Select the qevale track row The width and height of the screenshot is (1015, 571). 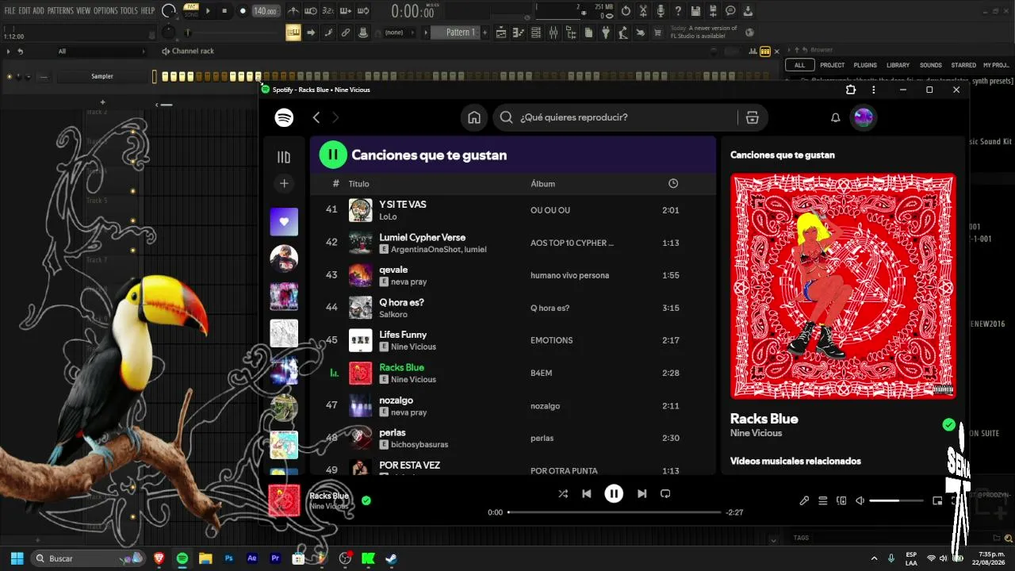[x=512, y=275]
